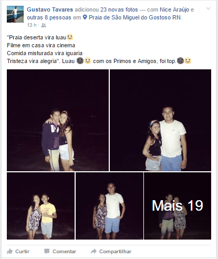This screenshot has height=259, width=218.
Task: Click the Compartilhar arrow icon
Action: (x=94, y=251)
